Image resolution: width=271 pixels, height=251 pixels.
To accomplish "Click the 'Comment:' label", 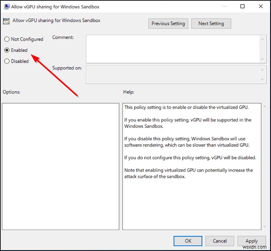I will [x=63, y=37].
